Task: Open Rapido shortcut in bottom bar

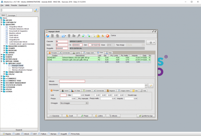Action: [7, 134]
